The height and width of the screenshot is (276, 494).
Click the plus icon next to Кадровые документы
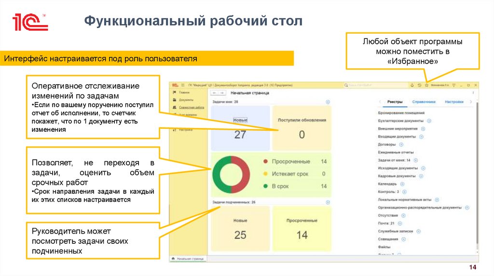click(421, 176)
